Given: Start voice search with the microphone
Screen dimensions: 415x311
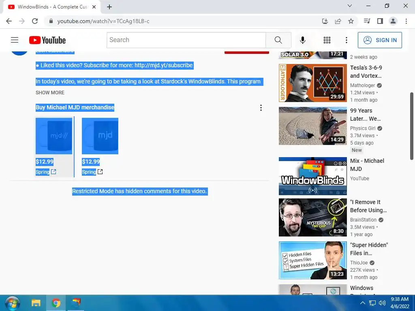Looking at the screenshot, I should coord(302,40).
